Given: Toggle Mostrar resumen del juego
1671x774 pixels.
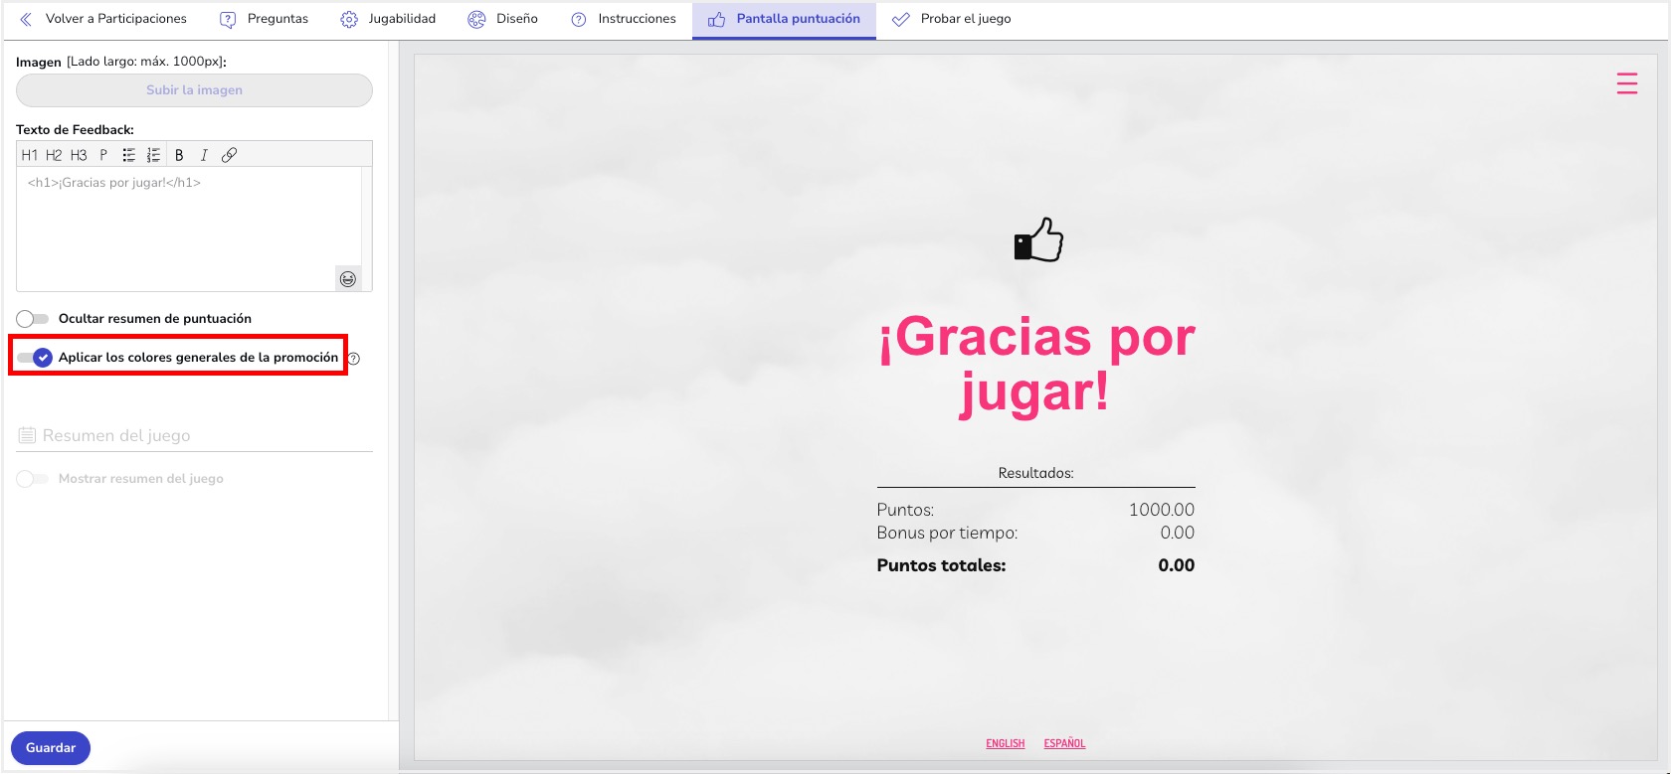Looking at the screenshot, I should click(x=33, y=479).
